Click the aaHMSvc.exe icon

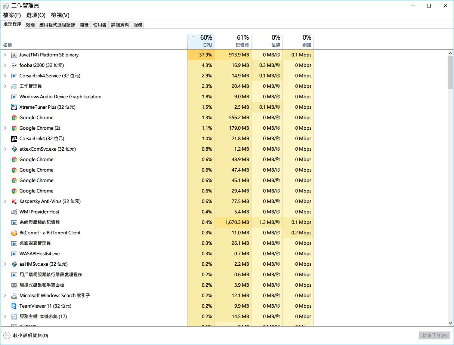[x=14, y=264]
